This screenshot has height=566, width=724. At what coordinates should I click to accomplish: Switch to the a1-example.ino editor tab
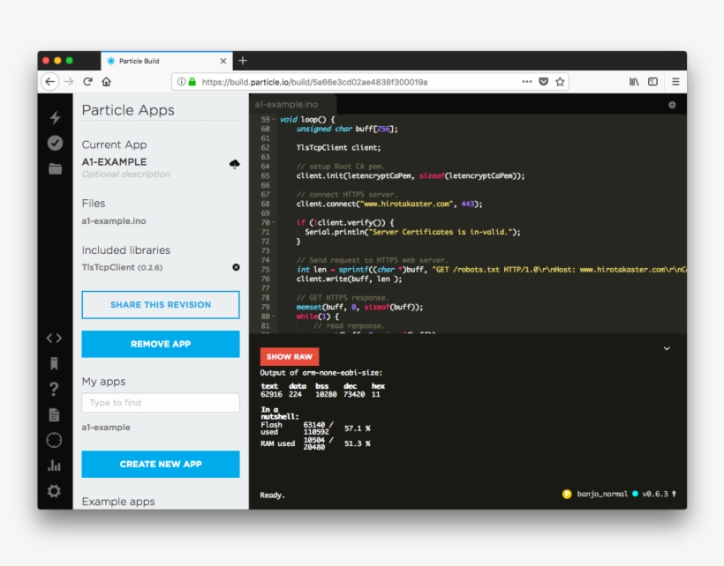tap(285, 104)
